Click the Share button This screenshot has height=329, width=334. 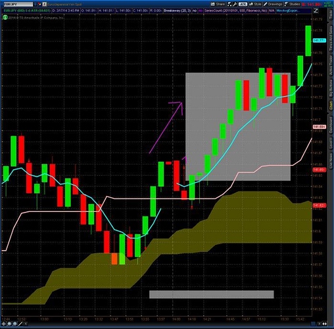tap(218, 4)
